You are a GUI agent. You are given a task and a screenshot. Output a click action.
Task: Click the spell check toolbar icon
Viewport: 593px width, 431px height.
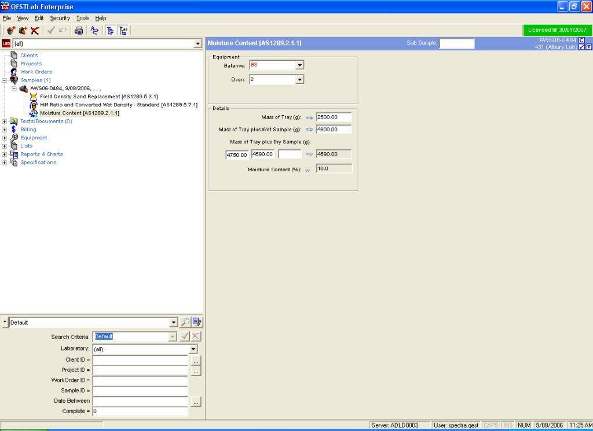(x=94, y=31)
